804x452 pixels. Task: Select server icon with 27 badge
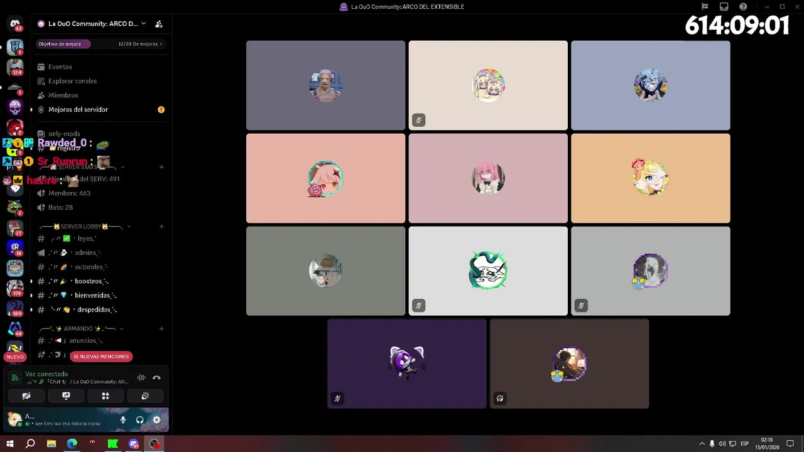coord(15,228)
